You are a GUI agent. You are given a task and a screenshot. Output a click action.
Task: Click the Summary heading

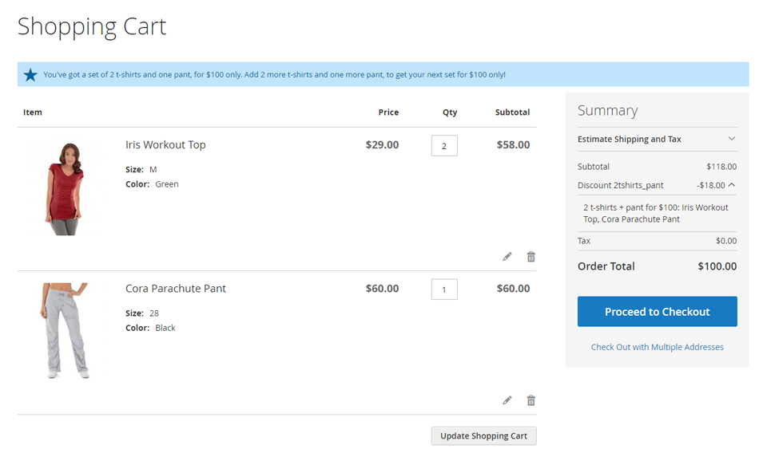[607, 111]
